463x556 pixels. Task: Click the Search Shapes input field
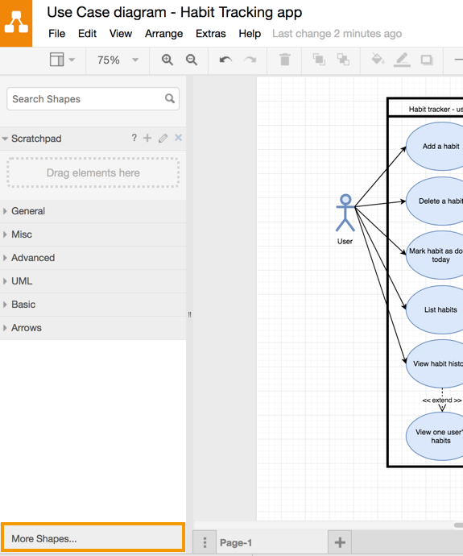pyautogui.click(x=93, y=99)
